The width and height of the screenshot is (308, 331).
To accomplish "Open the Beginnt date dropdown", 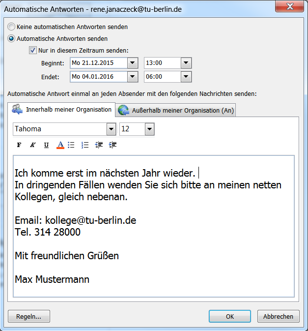I will click(132, 63).
